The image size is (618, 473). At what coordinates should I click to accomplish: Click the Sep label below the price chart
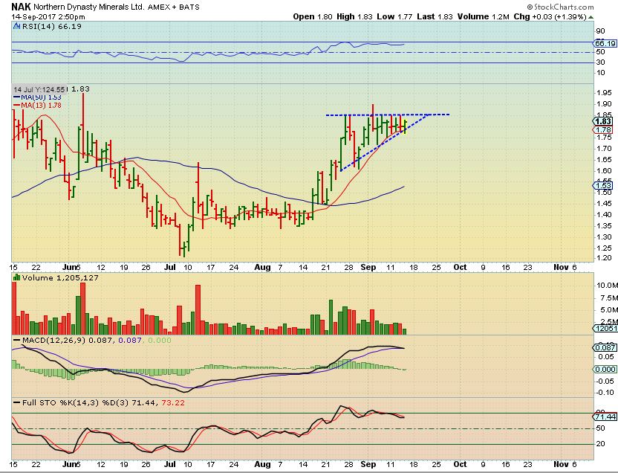point(368,267)
